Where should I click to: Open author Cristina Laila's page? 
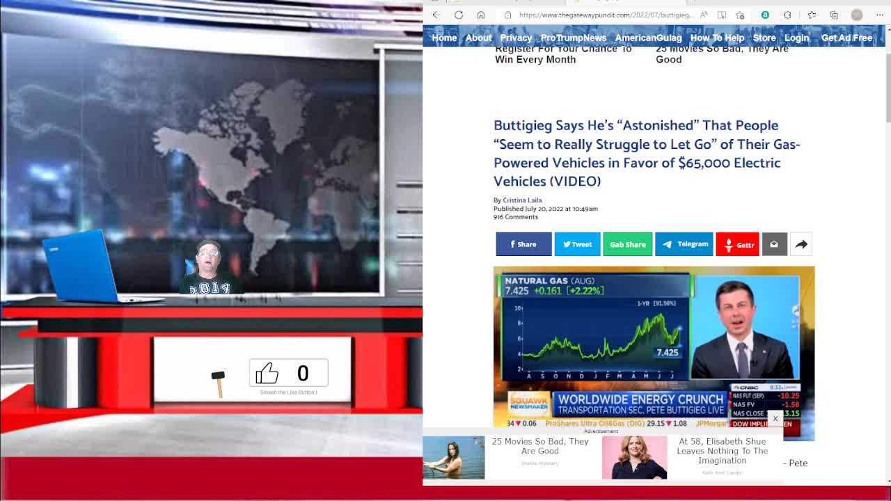pos(522,200)
